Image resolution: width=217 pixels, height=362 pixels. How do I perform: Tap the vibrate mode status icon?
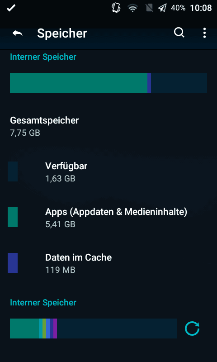point(116,8)
